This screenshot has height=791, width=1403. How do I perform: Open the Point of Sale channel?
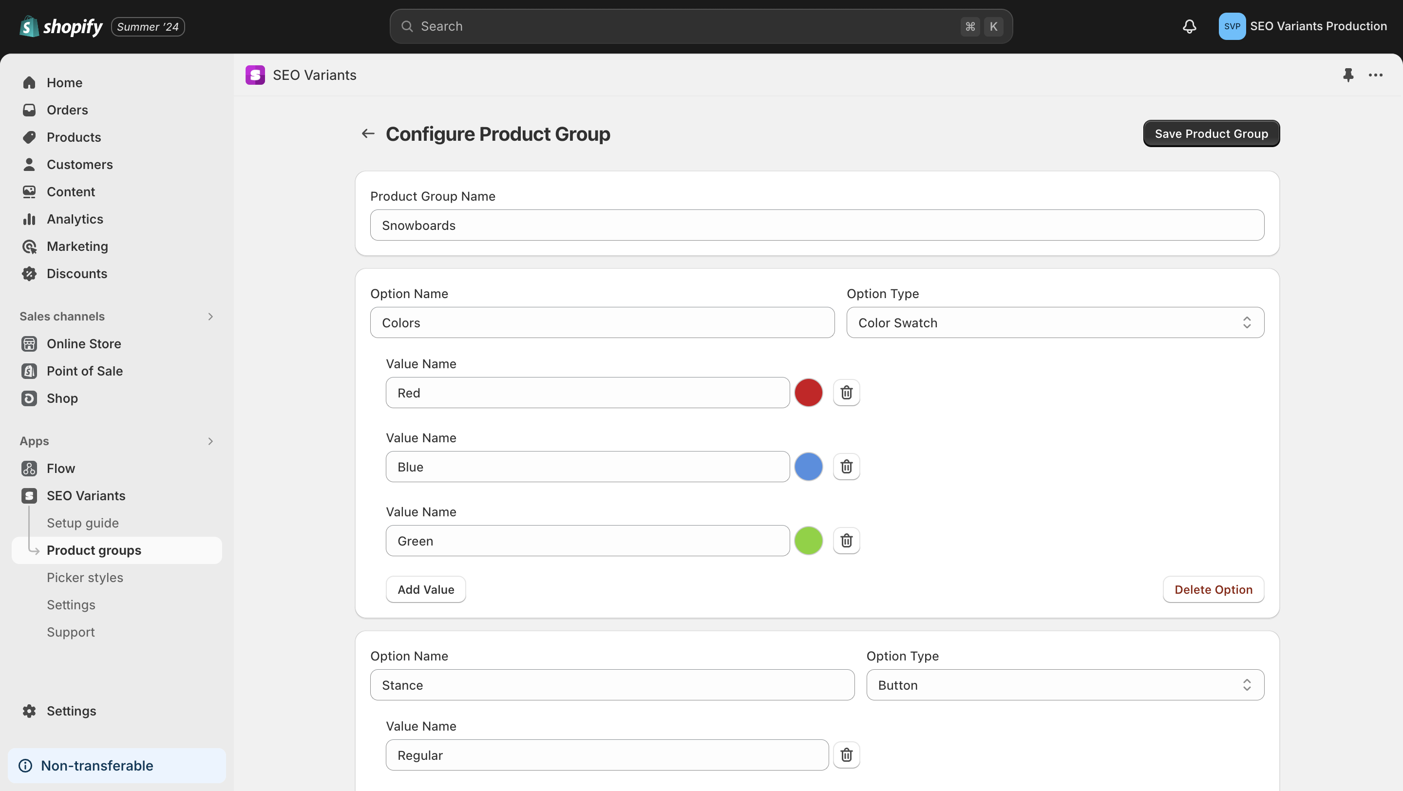coord(116,371)
